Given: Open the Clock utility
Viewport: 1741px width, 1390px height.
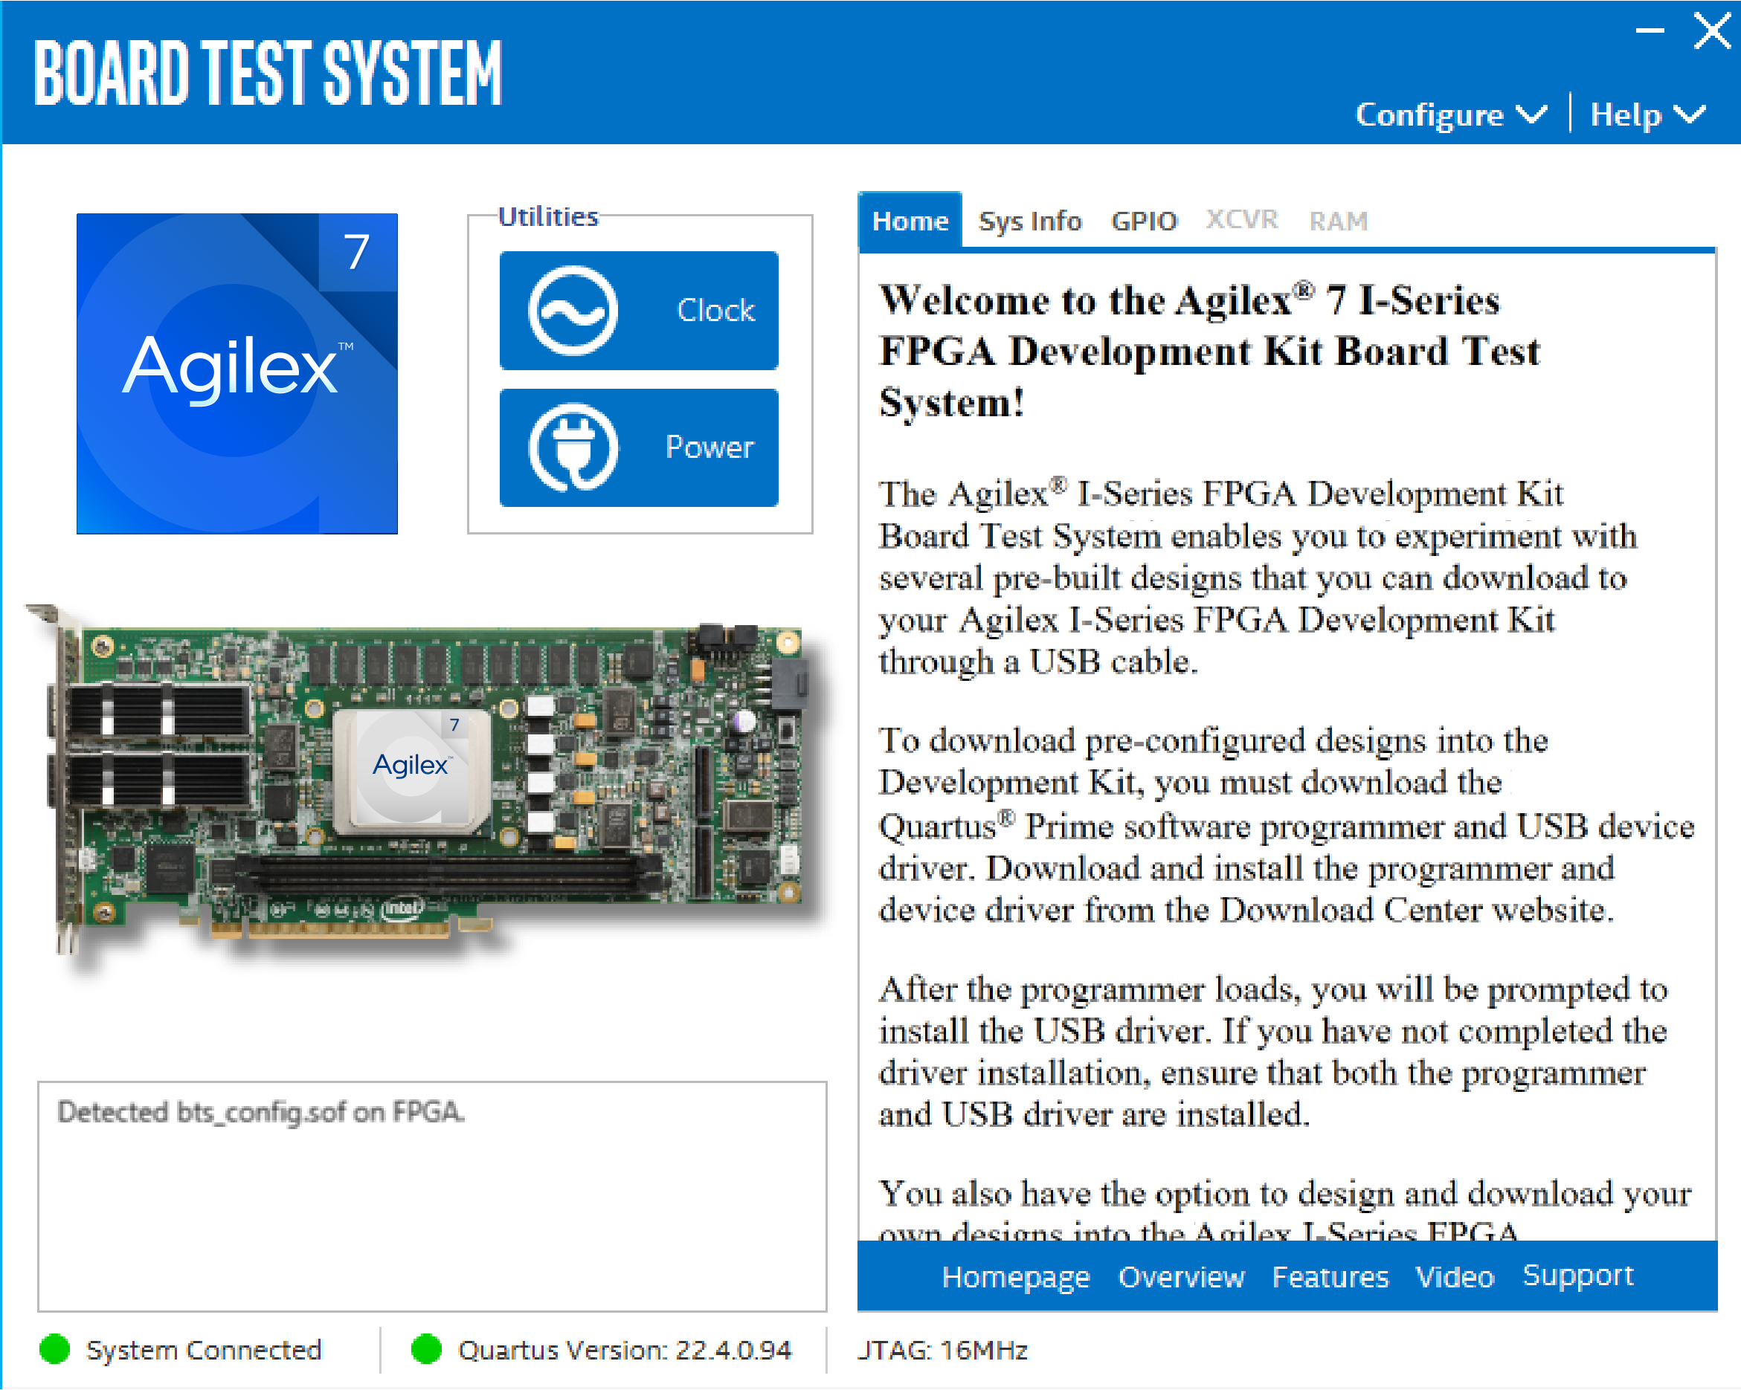Looking at the screenshot, I should coord(715,311).
